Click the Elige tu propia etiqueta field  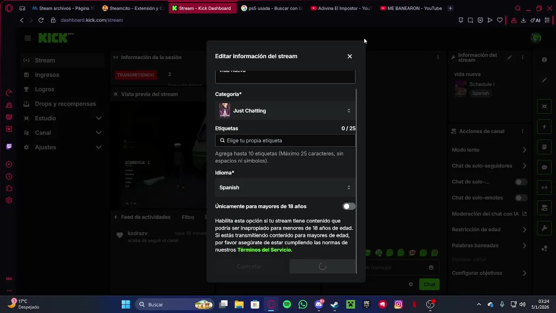[285, 140]
